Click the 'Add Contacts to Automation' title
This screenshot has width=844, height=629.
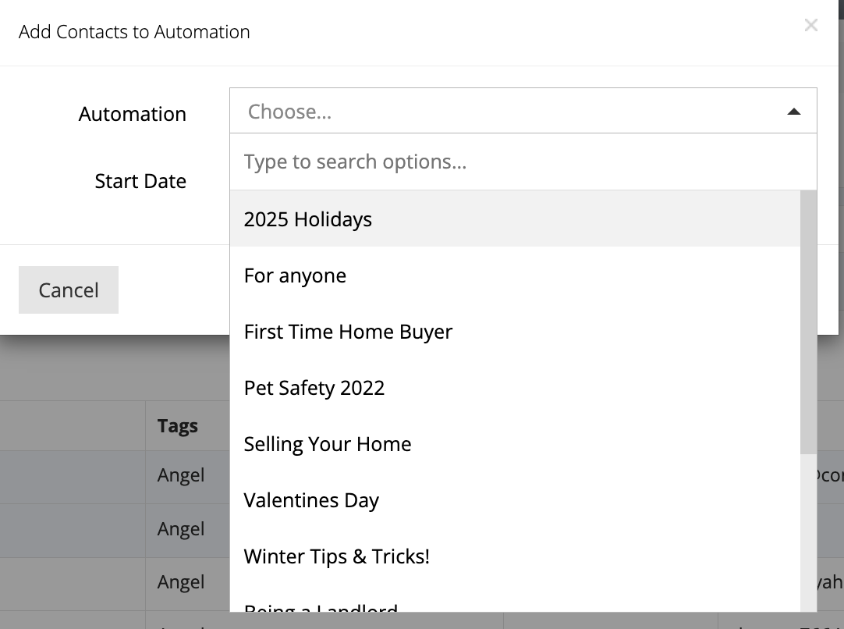(134, 32)
